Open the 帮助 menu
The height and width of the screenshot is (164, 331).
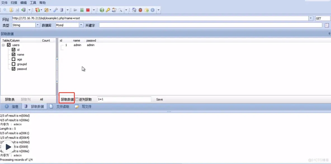42,3
